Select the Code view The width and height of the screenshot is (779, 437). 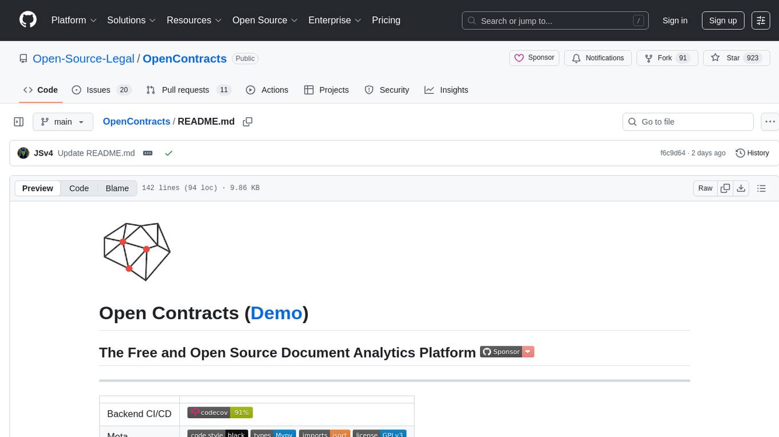coord(79,188)
